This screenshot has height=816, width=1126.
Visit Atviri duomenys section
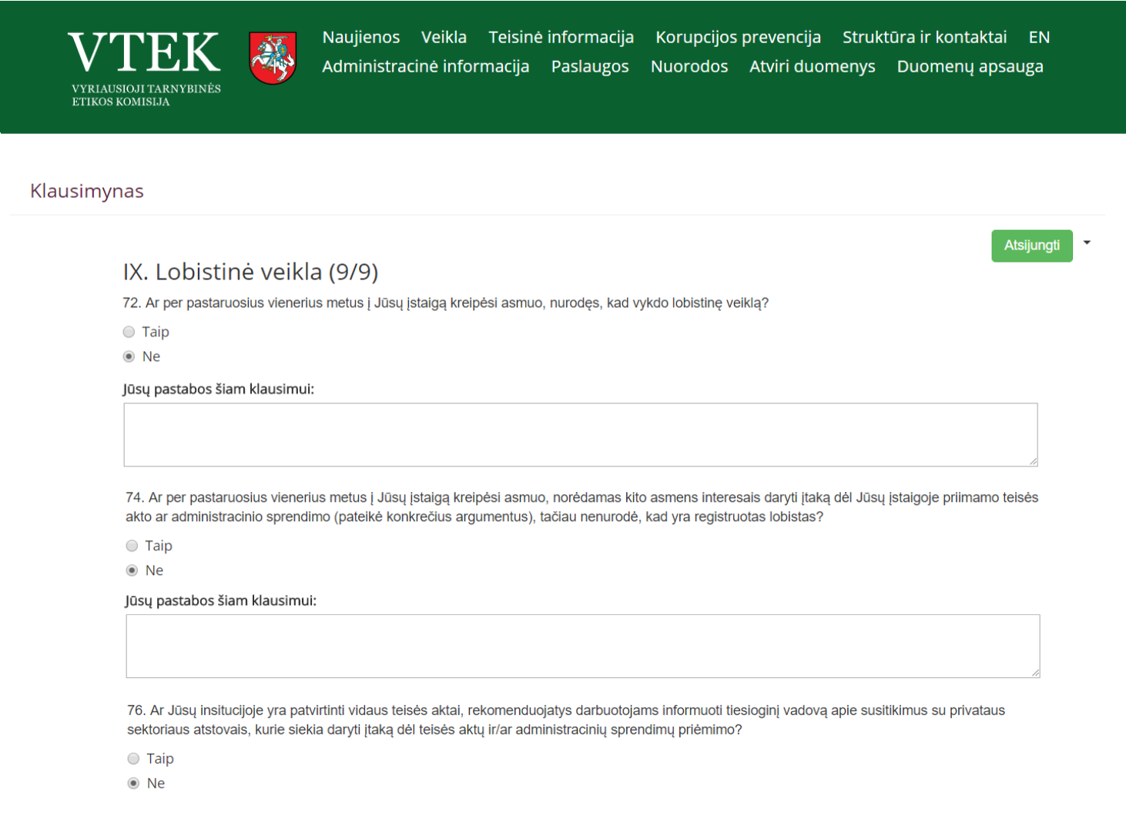(x=813, y=66)
